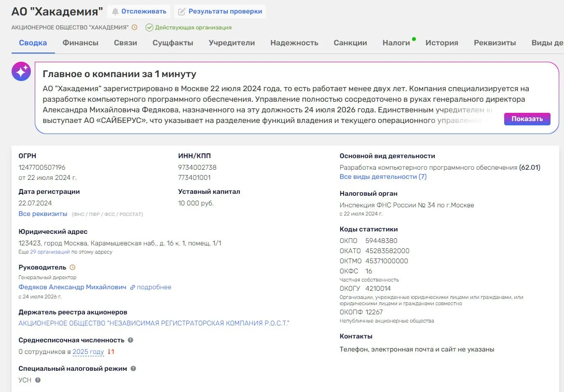Open the 29 организаций link at this address

[x=50, y=252]
